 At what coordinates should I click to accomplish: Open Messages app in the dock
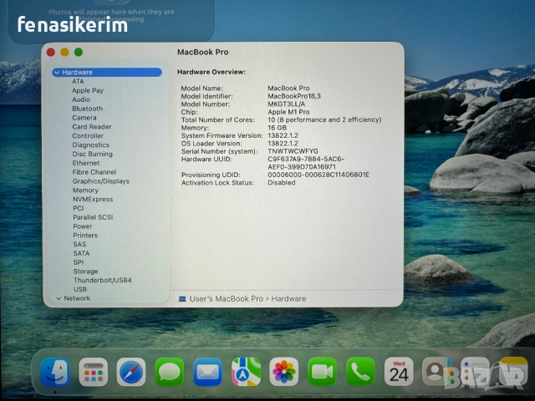169,372
